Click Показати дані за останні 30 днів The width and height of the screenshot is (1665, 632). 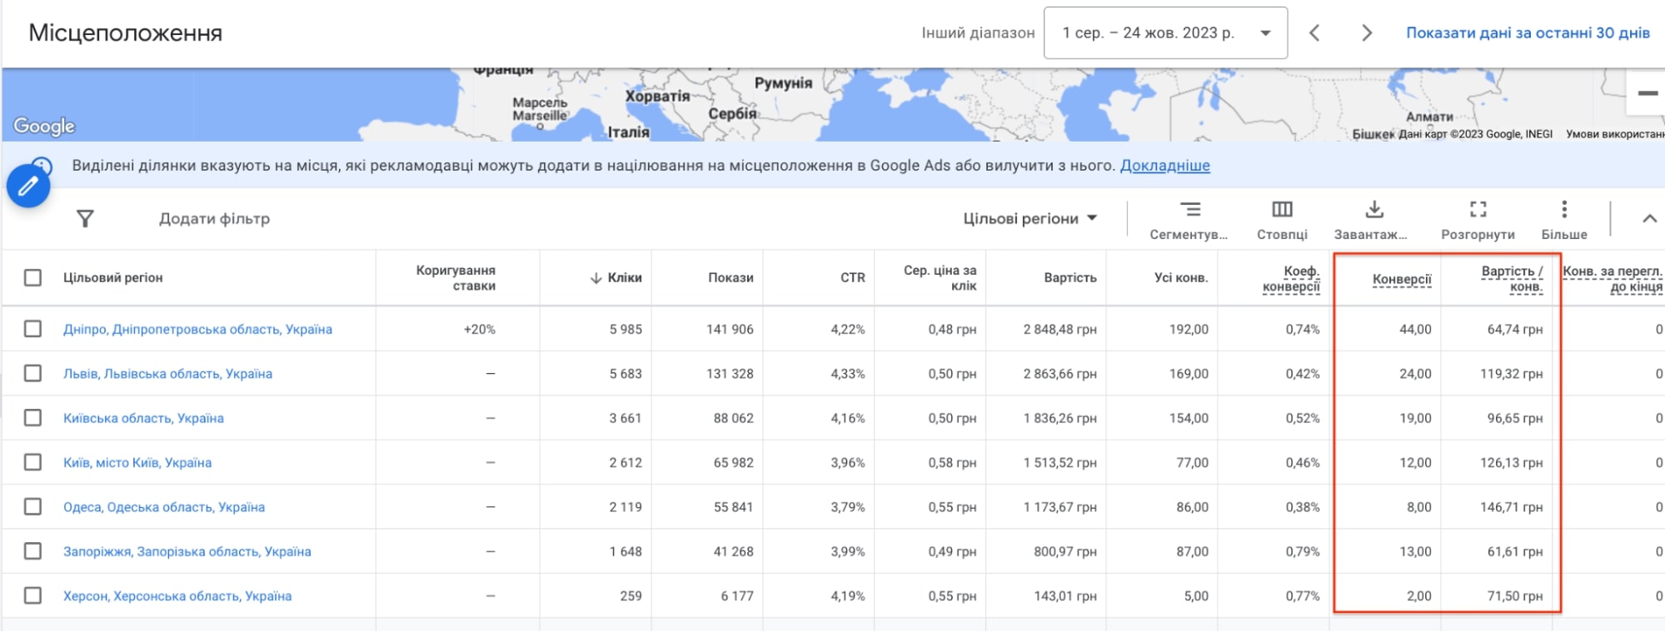tap(1527, 33)
